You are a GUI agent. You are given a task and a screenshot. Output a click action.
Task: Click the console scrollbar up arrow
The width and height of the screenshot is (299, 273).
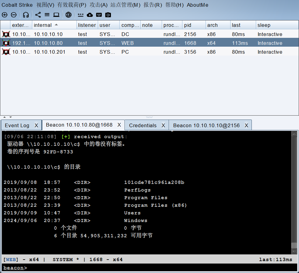click(294, 134)
